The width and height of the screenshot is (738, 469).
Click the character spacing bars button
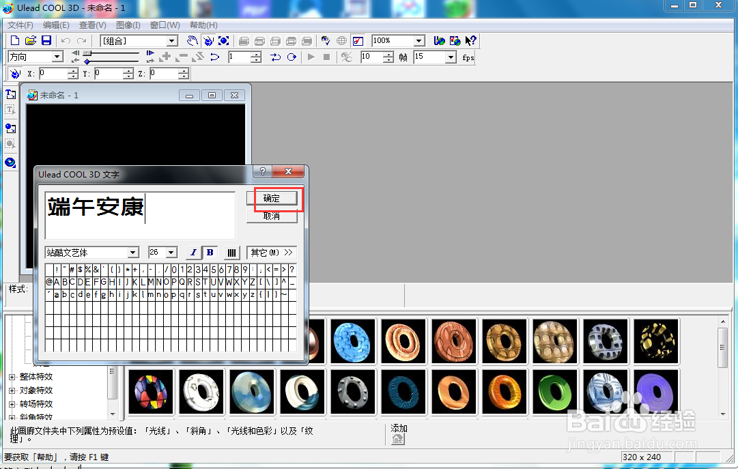(231, 253)
